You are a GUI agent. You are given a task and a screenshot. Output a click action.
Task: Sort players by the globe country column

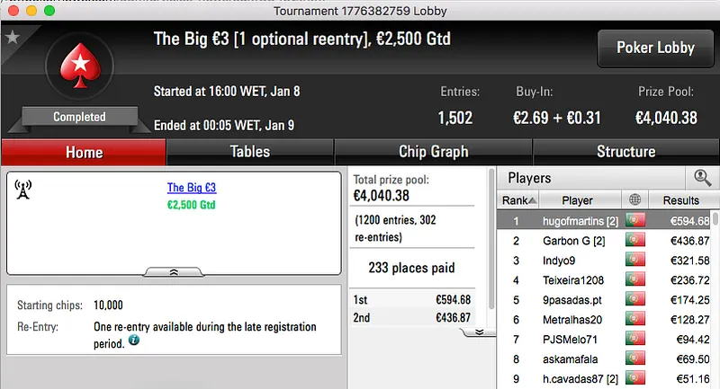pyautogui.click(x=637, y=200)
